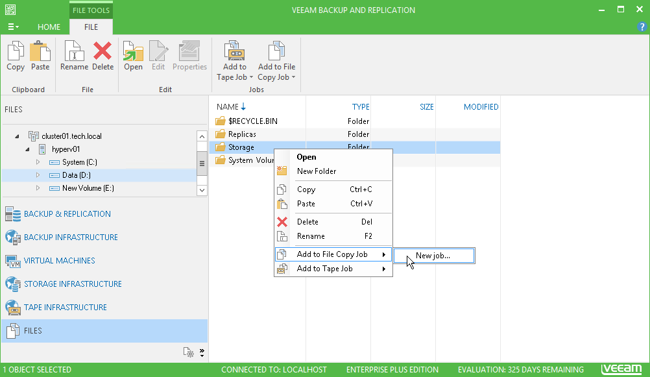This screenshot has height=377, width=650.
Task: Click the tree scrollbar thumb
Action: pos(202,164)
